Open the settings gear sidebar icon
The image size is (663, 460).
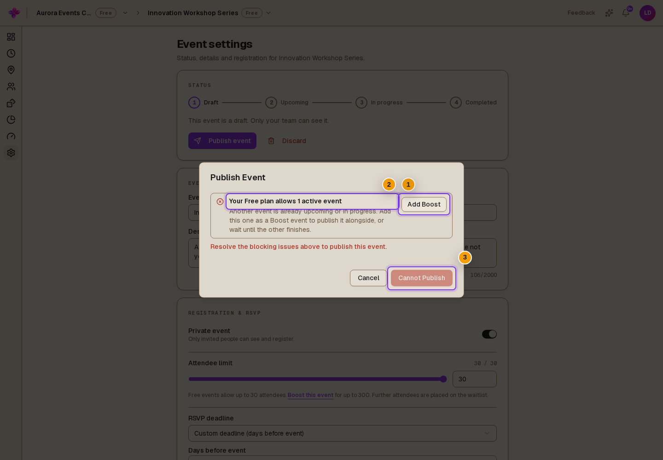pyautogui.click(x=11, y=153)
